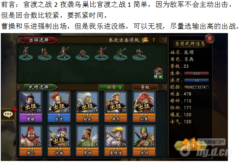This screenshot has height=163, width=240.
Task: Select the third deployed soldier with spear
Action: [x=64, y=53]
